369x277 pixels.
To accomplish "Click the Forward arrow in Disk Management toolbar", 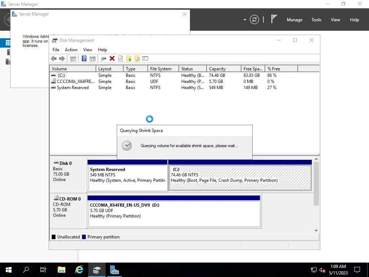I will [62, 59].
